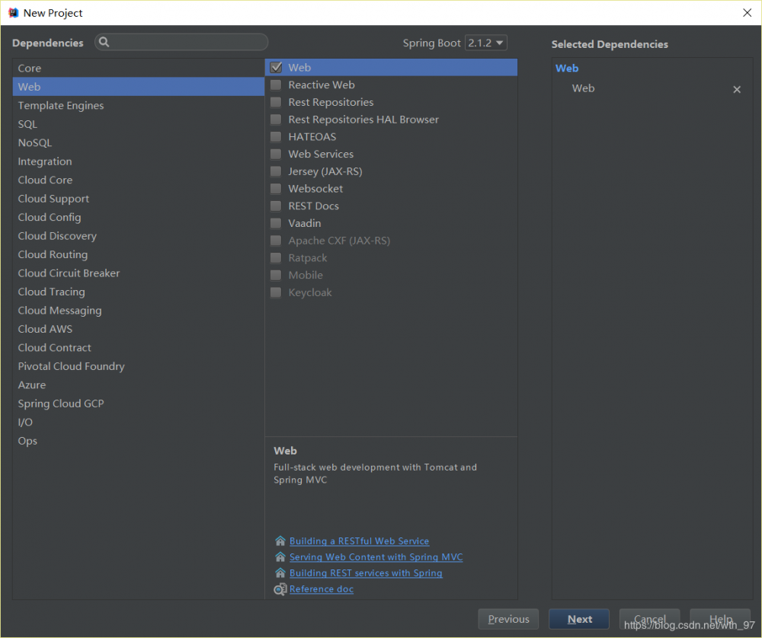The image size is (762, 638).
Task: Enable the Websocket checkbox
Action: coord(276,188)
